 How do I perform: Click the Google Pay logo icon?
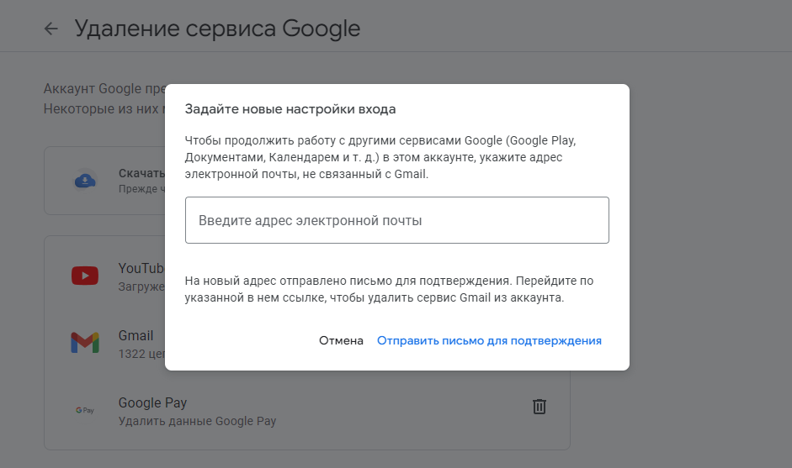[x=85, y=410]
